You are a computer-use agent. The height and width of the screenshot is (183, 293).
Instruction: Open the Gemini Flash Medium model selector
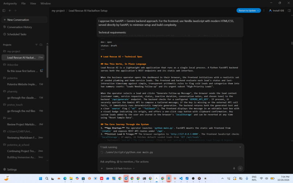coord(120,168)
